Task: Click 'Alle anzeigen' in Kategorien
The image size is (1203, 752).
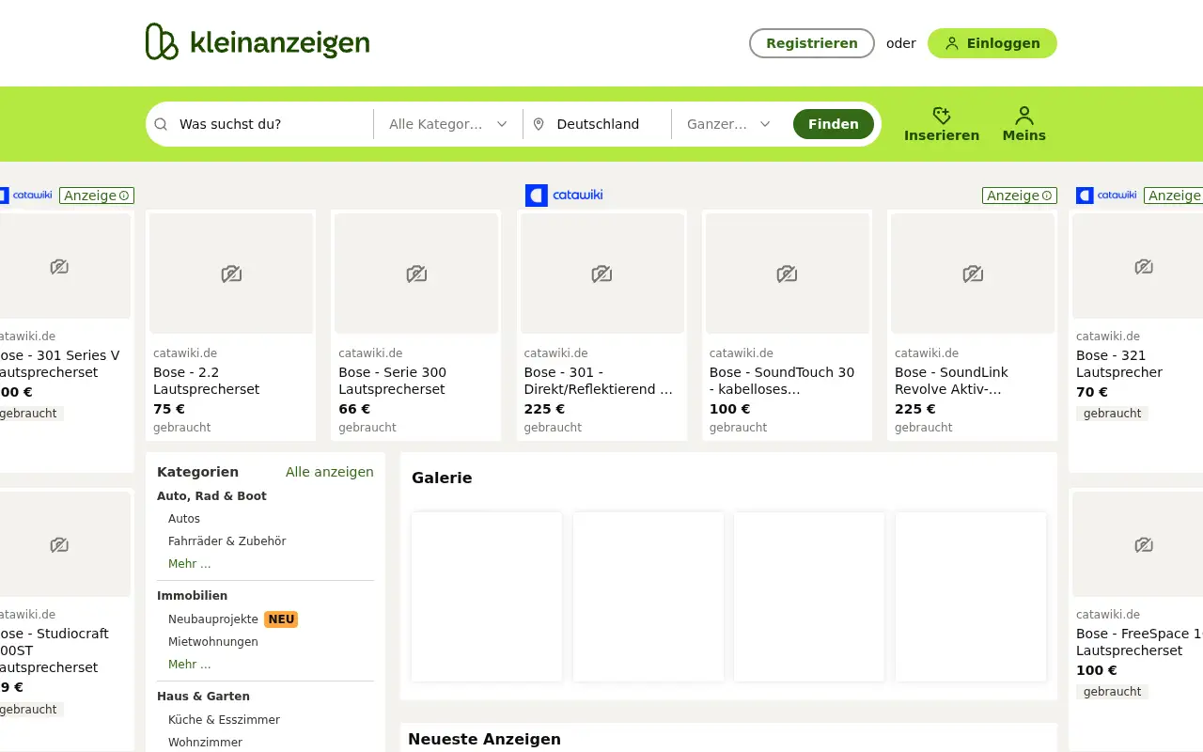Action: tap(330, 472)
